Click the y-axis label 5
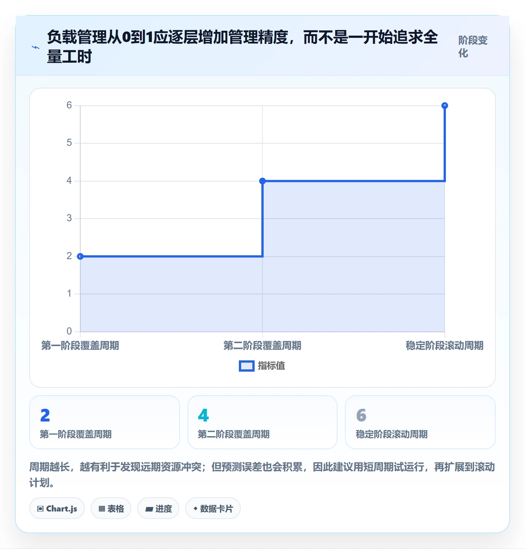 tap(69, 143)
